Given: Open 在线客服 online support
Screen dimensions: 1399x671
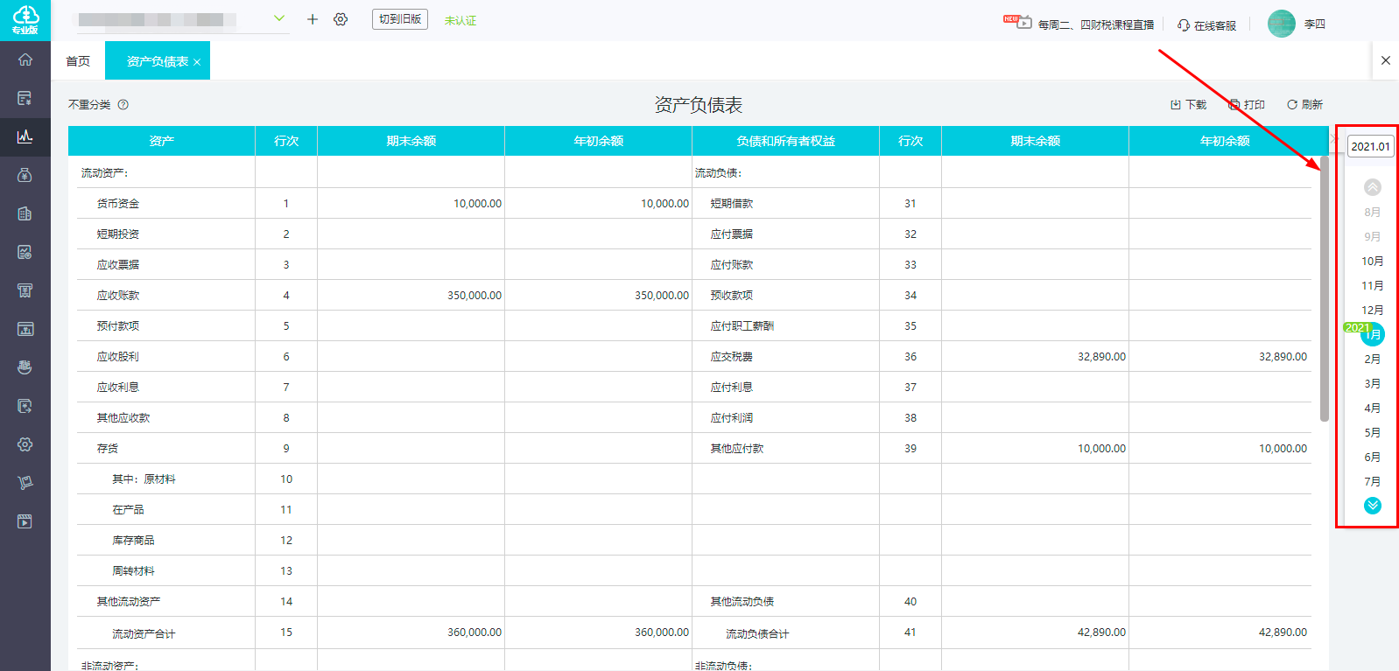Looking at the screenshot, I should [x=1207, y=25].
